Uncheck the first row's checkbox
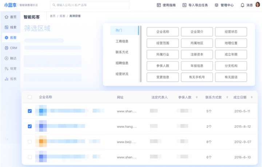Viewport: 262px width, 167px height. [30, 111]
